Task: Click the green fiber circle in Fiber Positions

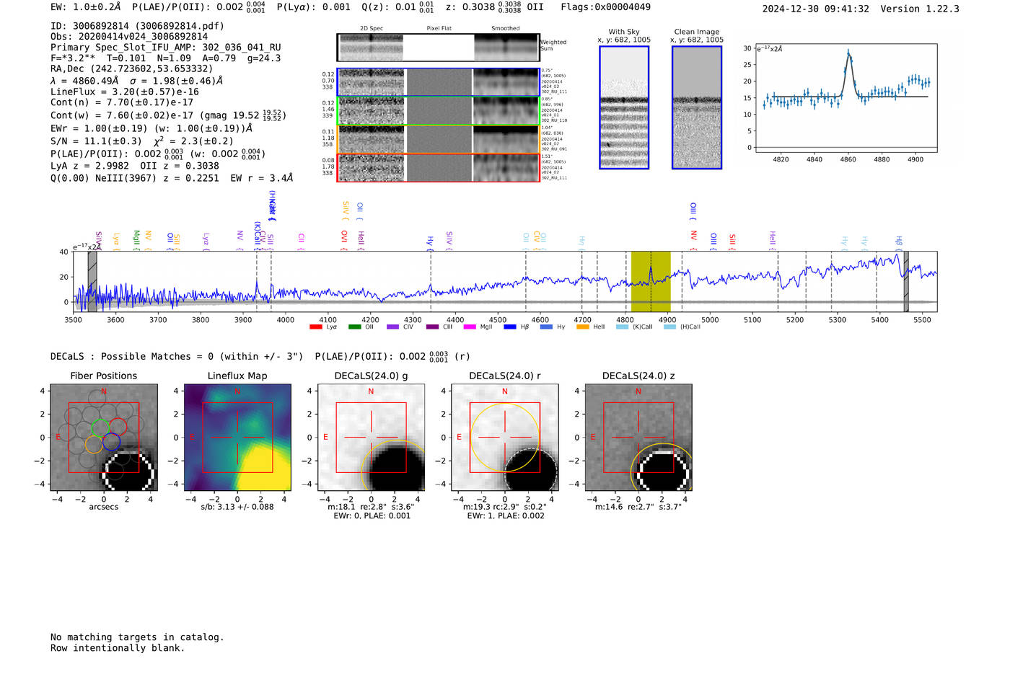Action: click(x=100, y=427)
